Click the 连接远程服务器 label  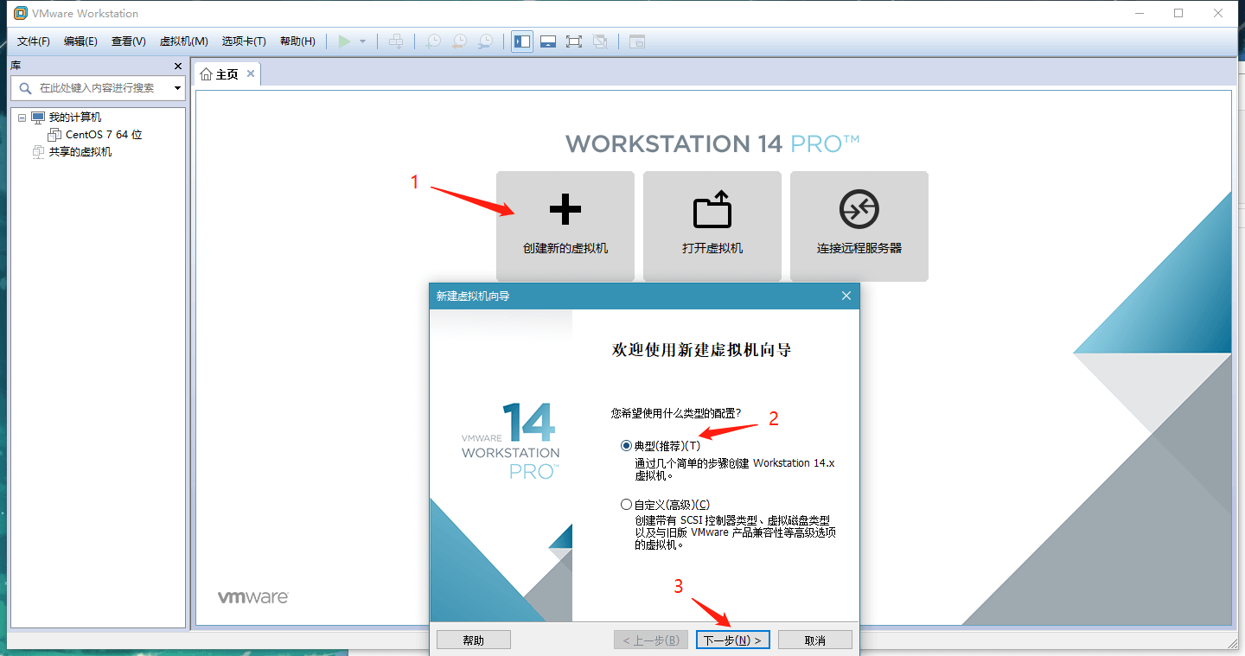859,248
